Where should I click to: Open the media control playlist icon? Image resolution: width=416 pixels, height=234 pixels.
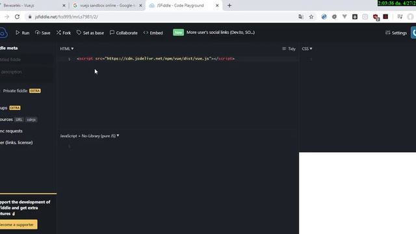(400, 17)
